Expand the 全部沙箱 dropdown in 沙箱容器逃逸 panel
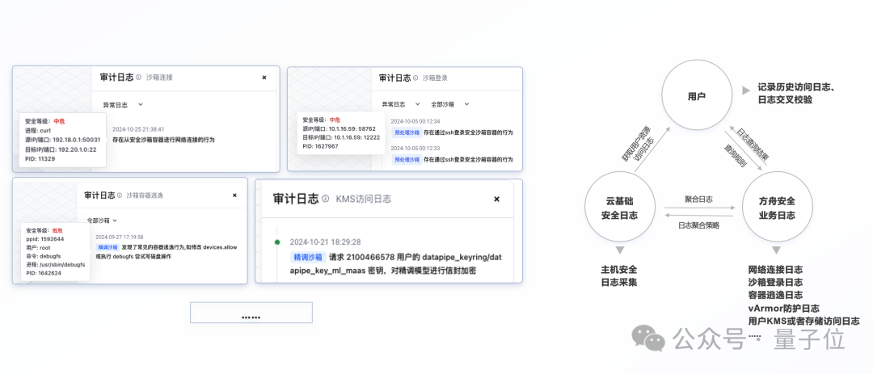The image size is (873, 374). [102, 220]
